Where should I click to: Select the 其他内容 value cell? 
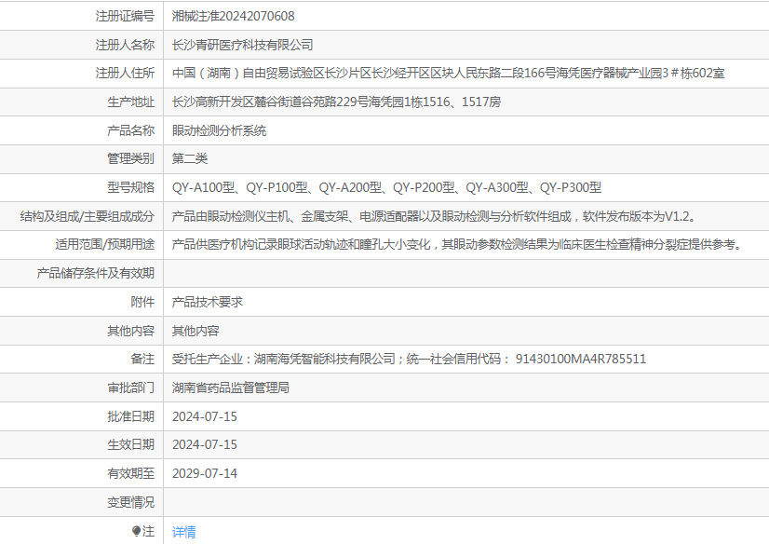pyautogui.click(x=196, y=331)
